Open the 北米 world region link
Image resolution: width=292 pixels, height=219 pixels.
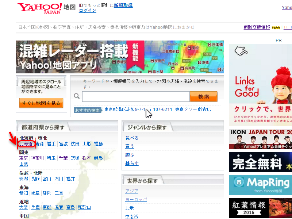click(130, 208)
